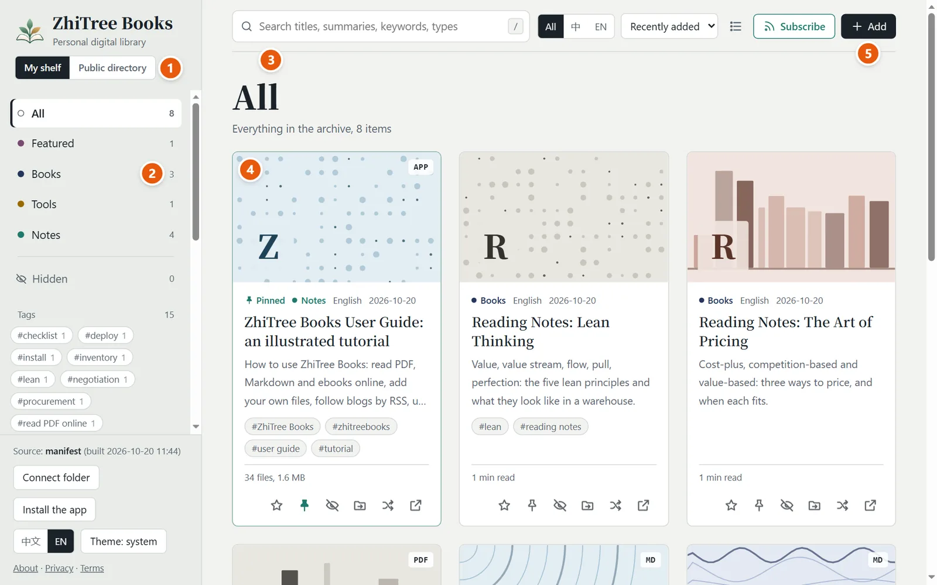This screenshot has height=585, width=937.
Task: Click the ZhiTree Books sprout logo
Action: [29, 31]
